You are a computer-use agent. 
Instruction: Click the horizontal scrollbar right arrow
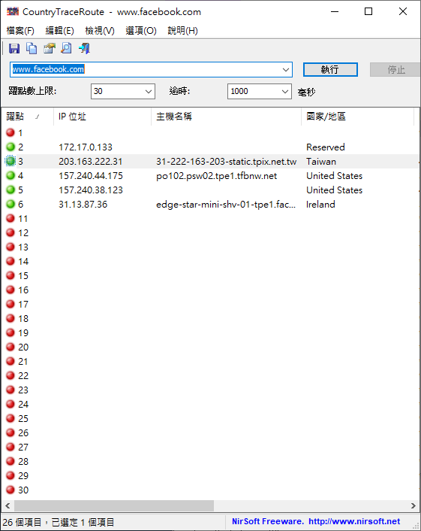tap(413, 505)
